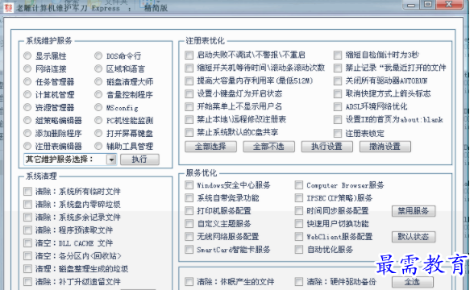Select the DOS命令行 radio button
Image resolution: width=474 pixels, height=290 pixels.
point(98,56)
